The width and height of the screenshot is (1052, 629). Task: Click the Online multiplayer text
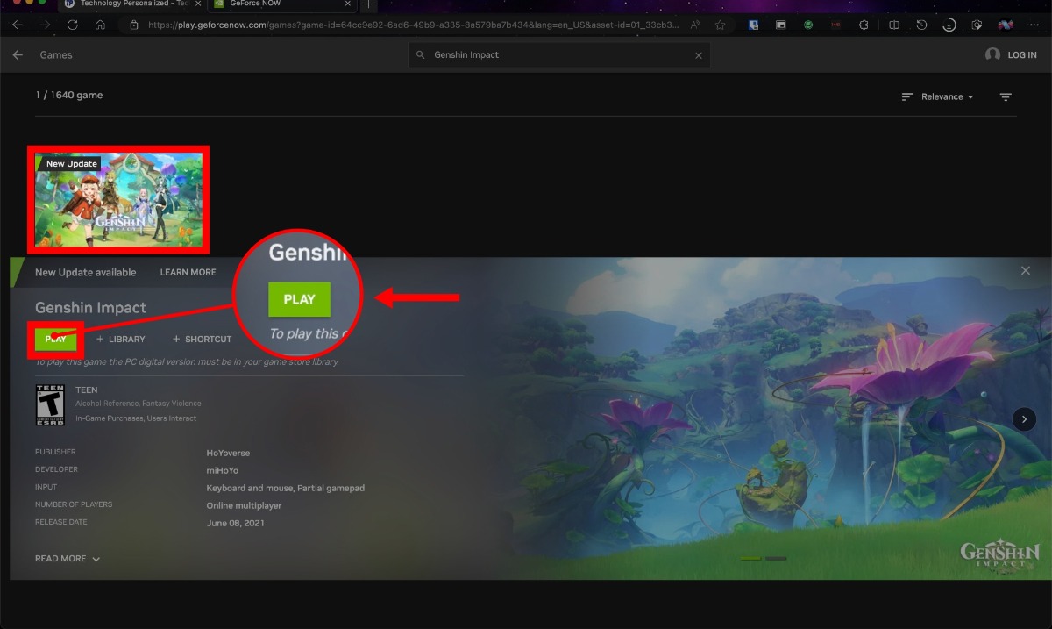244,506
